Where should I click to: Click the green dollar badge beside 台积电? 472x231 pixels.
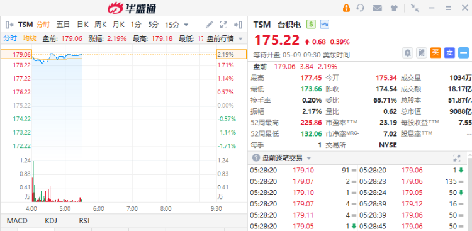click(311, 24)
